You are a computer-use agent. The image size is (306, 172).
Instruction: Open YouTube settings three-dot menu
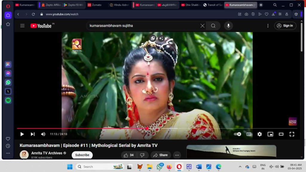coord(268,26)
